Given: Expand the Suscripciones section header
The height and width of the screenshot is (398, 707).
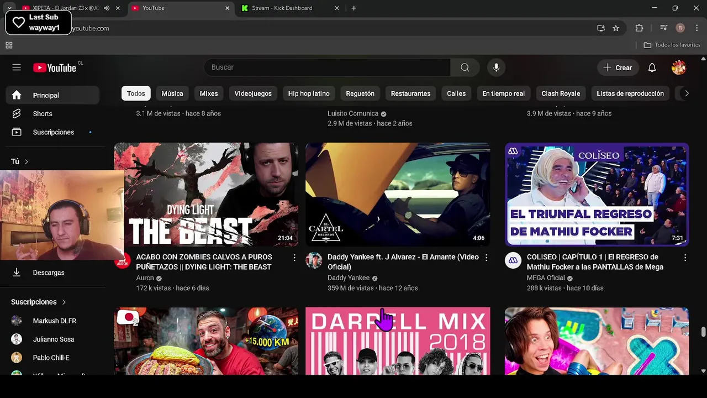Looking at the screenshot, I should pos(39,302).
